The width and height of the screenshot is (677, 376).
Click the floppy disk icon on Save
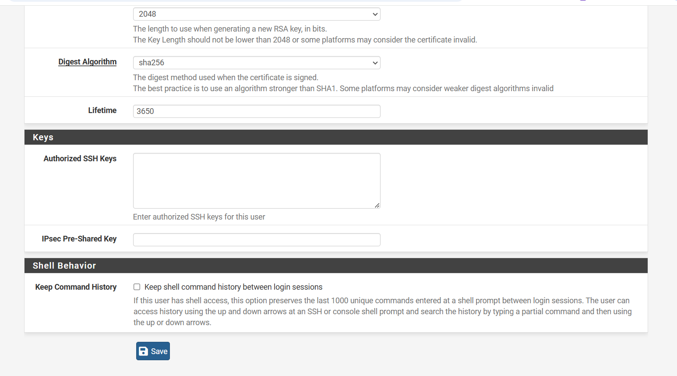click(143, 351)
